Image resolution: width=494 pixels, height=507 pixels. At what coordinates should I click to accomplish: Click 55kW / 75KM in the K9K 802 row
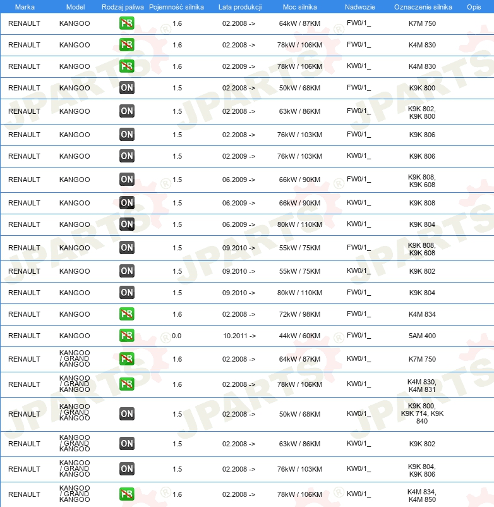pyautogui.click(x=299, y=271)
